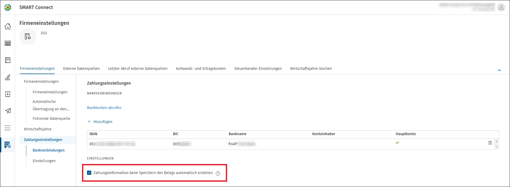This screenshot has height=187, width=510.
Task: Open the user profile avatar
Action: click(x=501, y=7)
